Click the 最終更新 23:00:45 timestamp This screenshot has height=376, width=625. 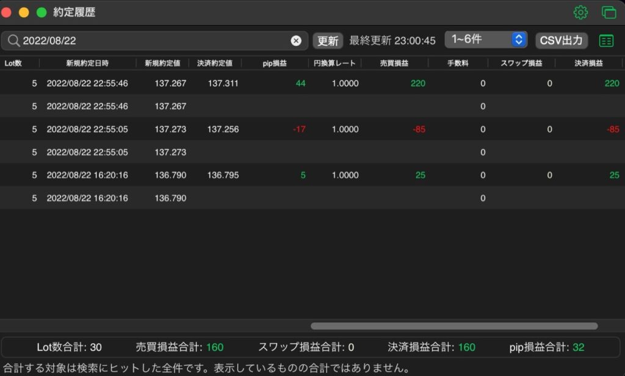392,41
